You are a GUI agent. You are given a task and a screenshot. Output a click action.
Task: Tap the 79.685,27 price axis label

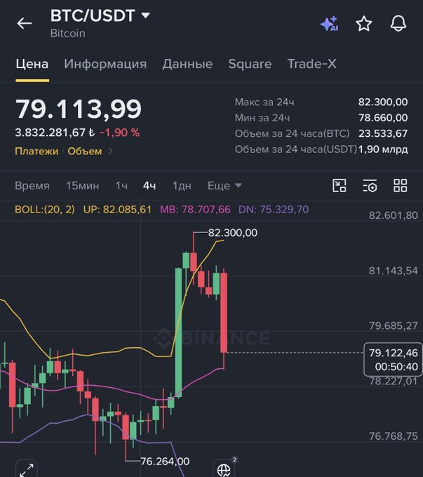[x=393, y=325]
